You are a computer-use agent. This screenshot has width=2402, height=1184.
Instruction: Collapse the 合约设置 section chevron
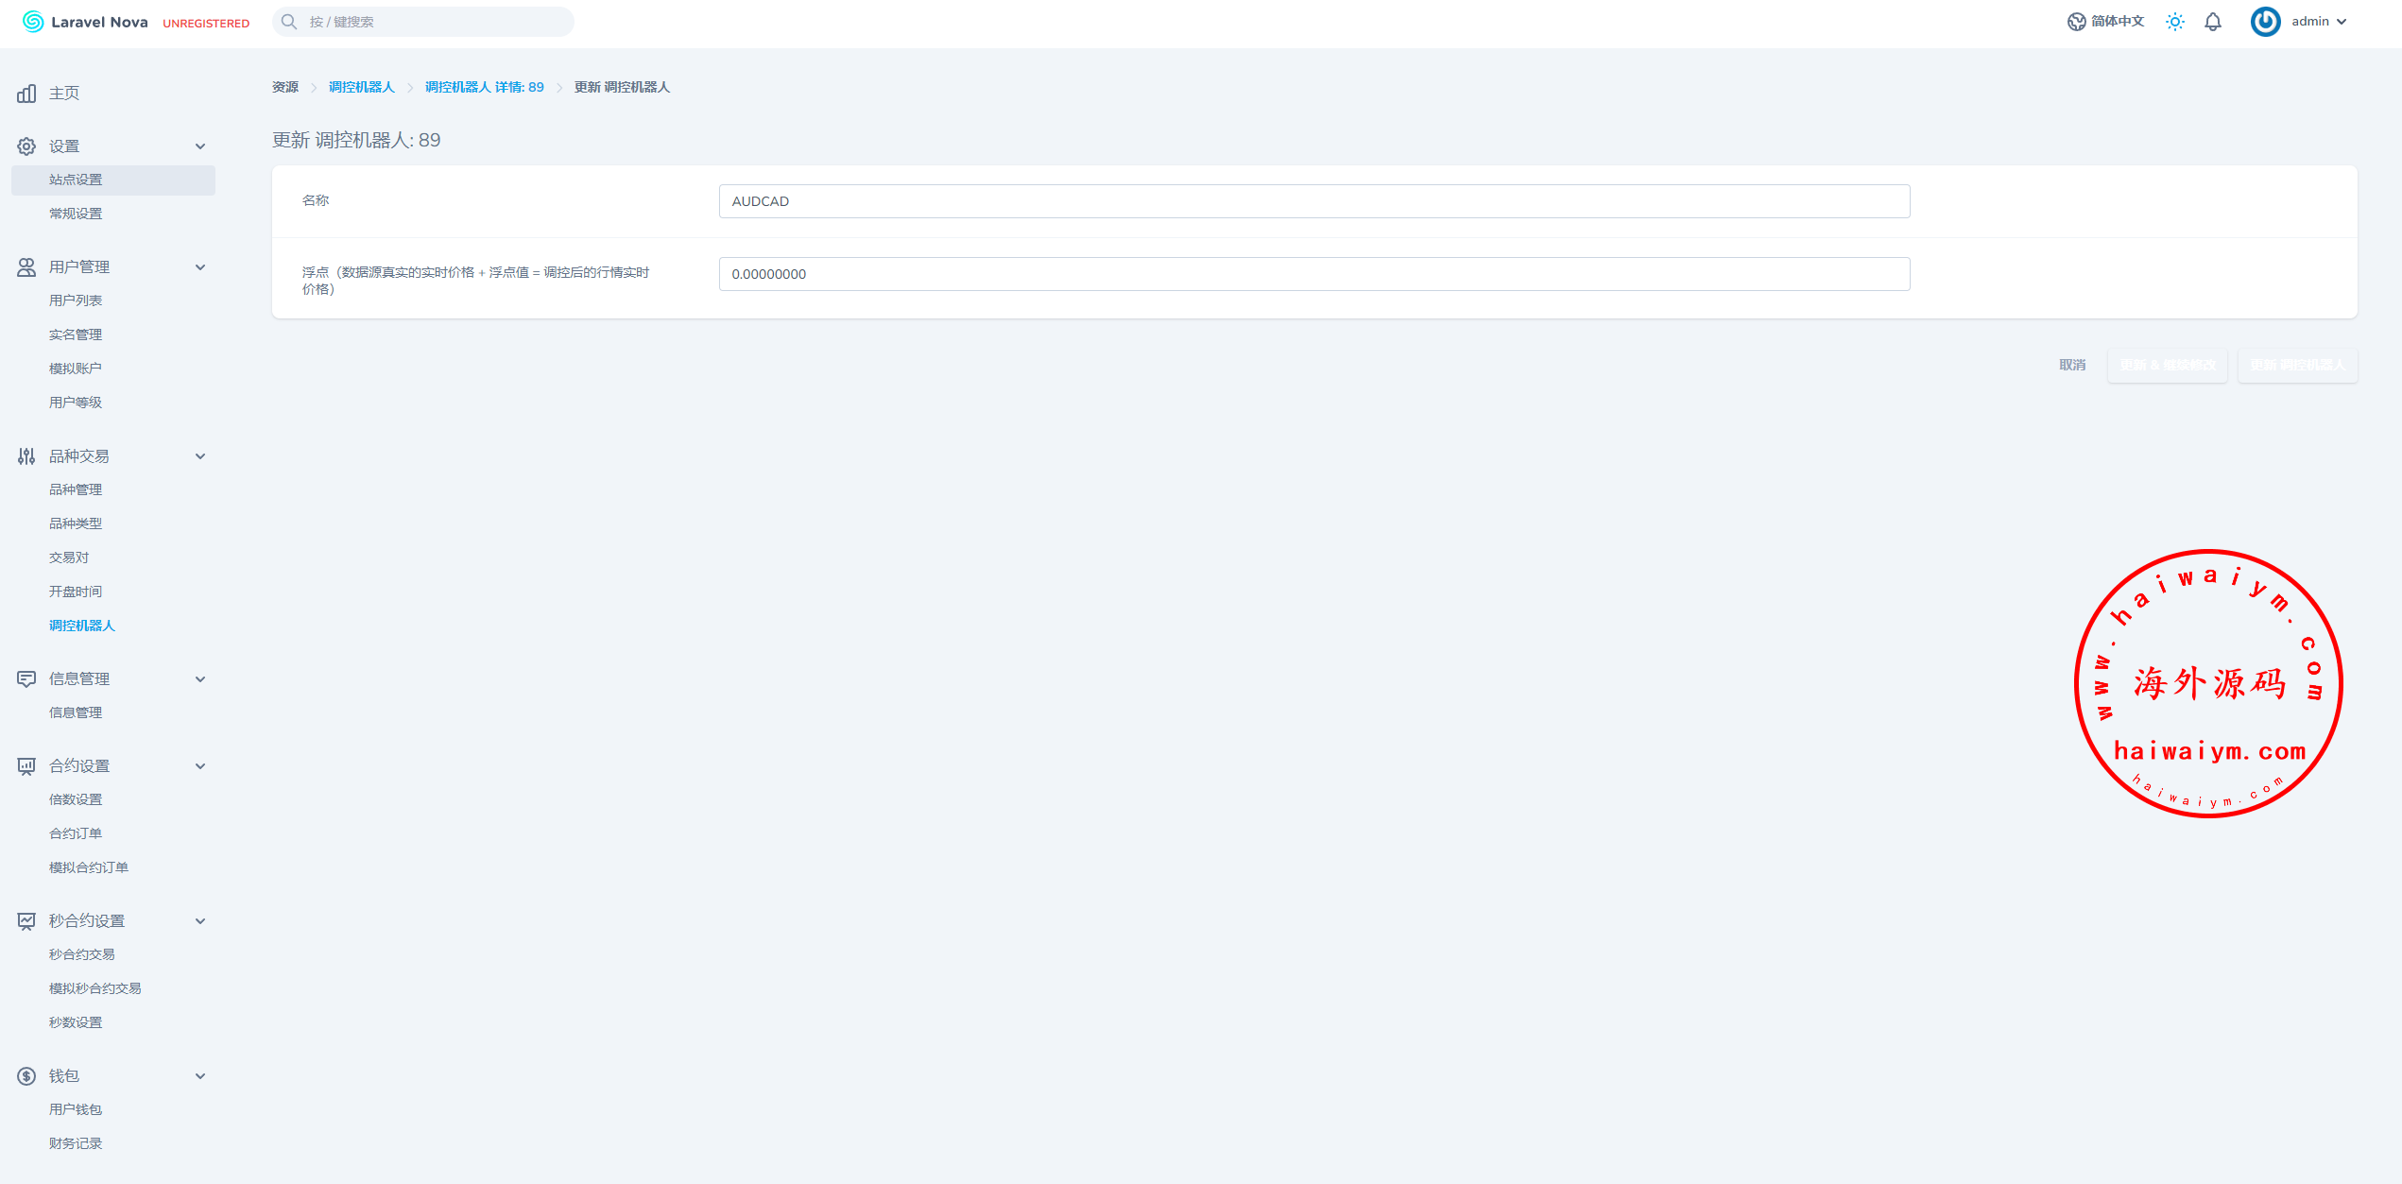point(200,766)
